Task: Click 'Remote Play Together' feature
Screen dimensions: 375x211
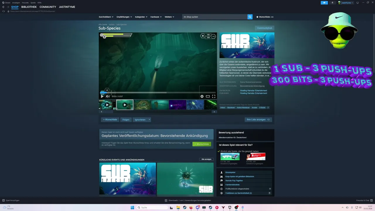Action: [234, 181]
